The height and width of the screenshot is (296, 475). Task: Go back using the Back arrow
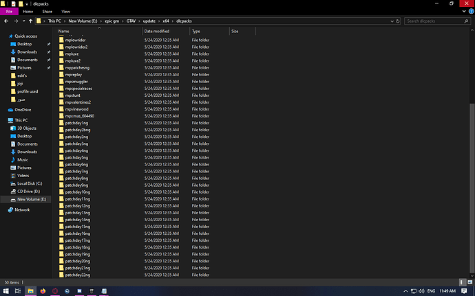point(6,21)
